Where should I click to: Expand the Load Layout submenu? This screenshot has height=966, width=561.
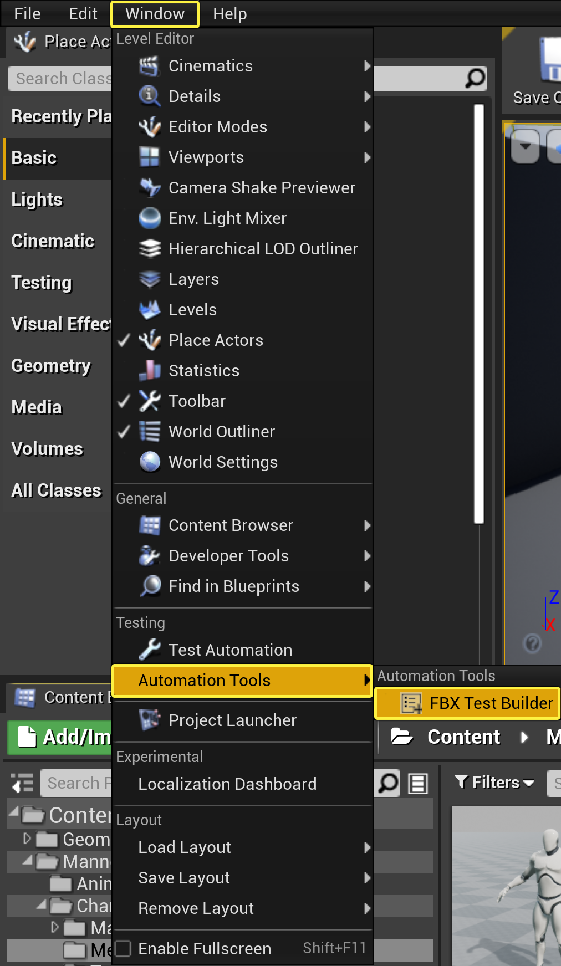tap(242, 847)
